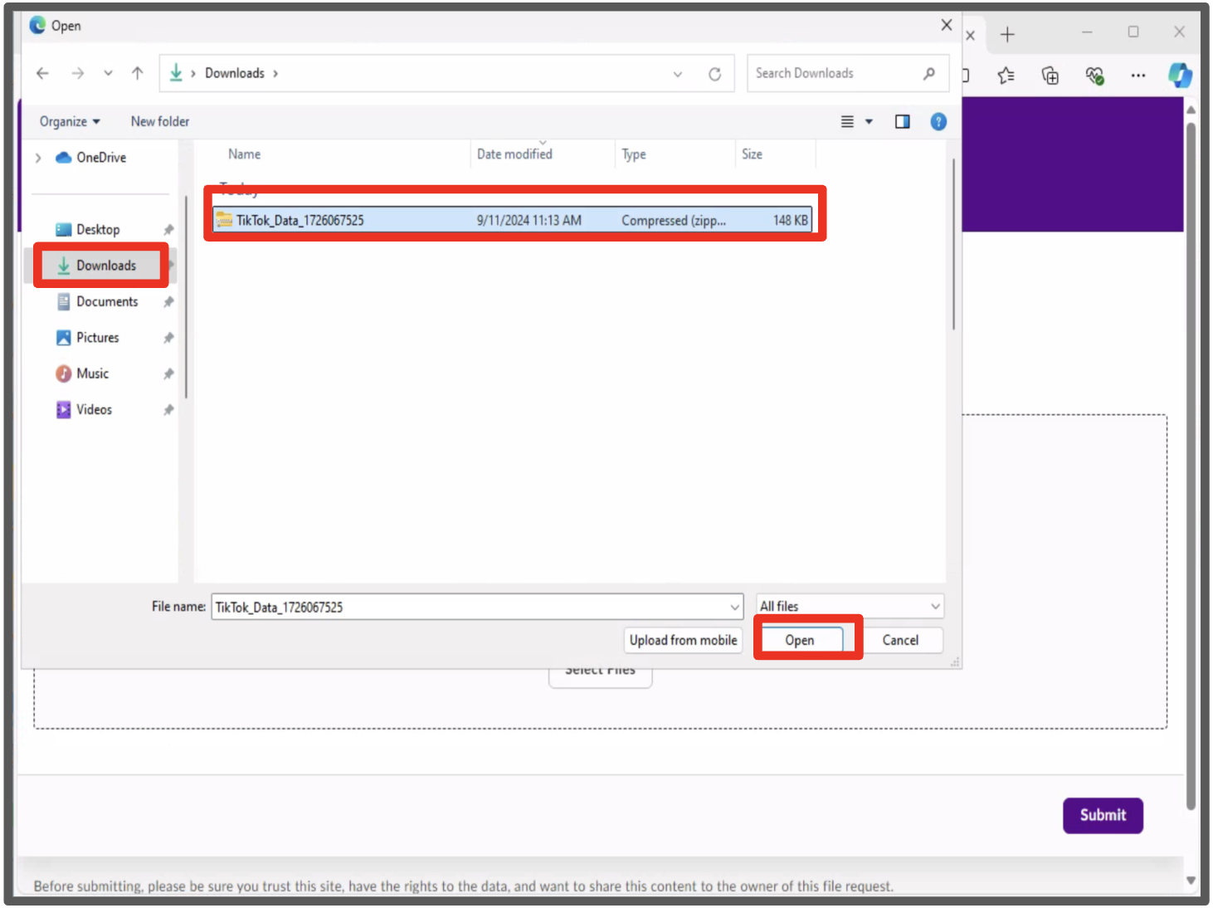Open the All files type filter dropdown
Screen dimensions: 1213x908
pos(850,607)
